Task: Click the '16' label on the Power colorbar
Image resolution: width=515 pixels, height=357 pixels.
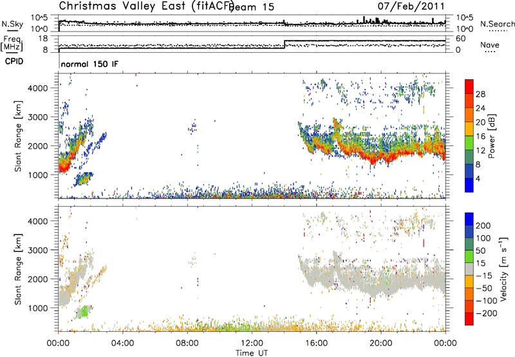Action: (480, 137)
